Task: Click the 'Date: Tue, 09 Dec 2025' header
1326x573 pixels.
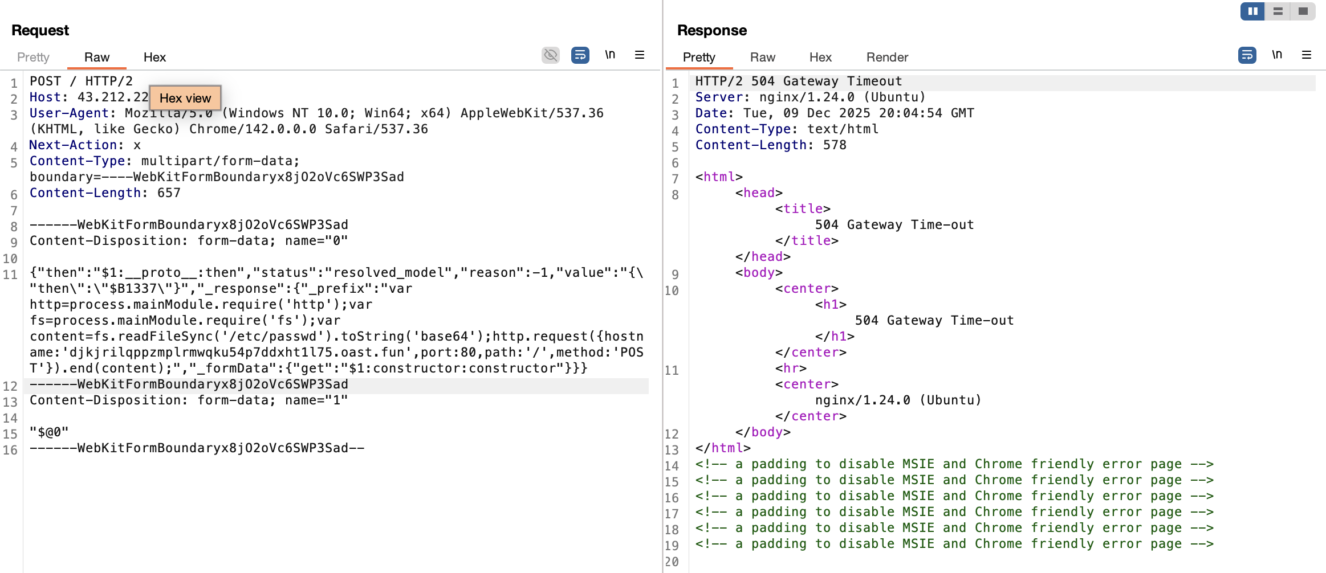Action: pos(835,113)
